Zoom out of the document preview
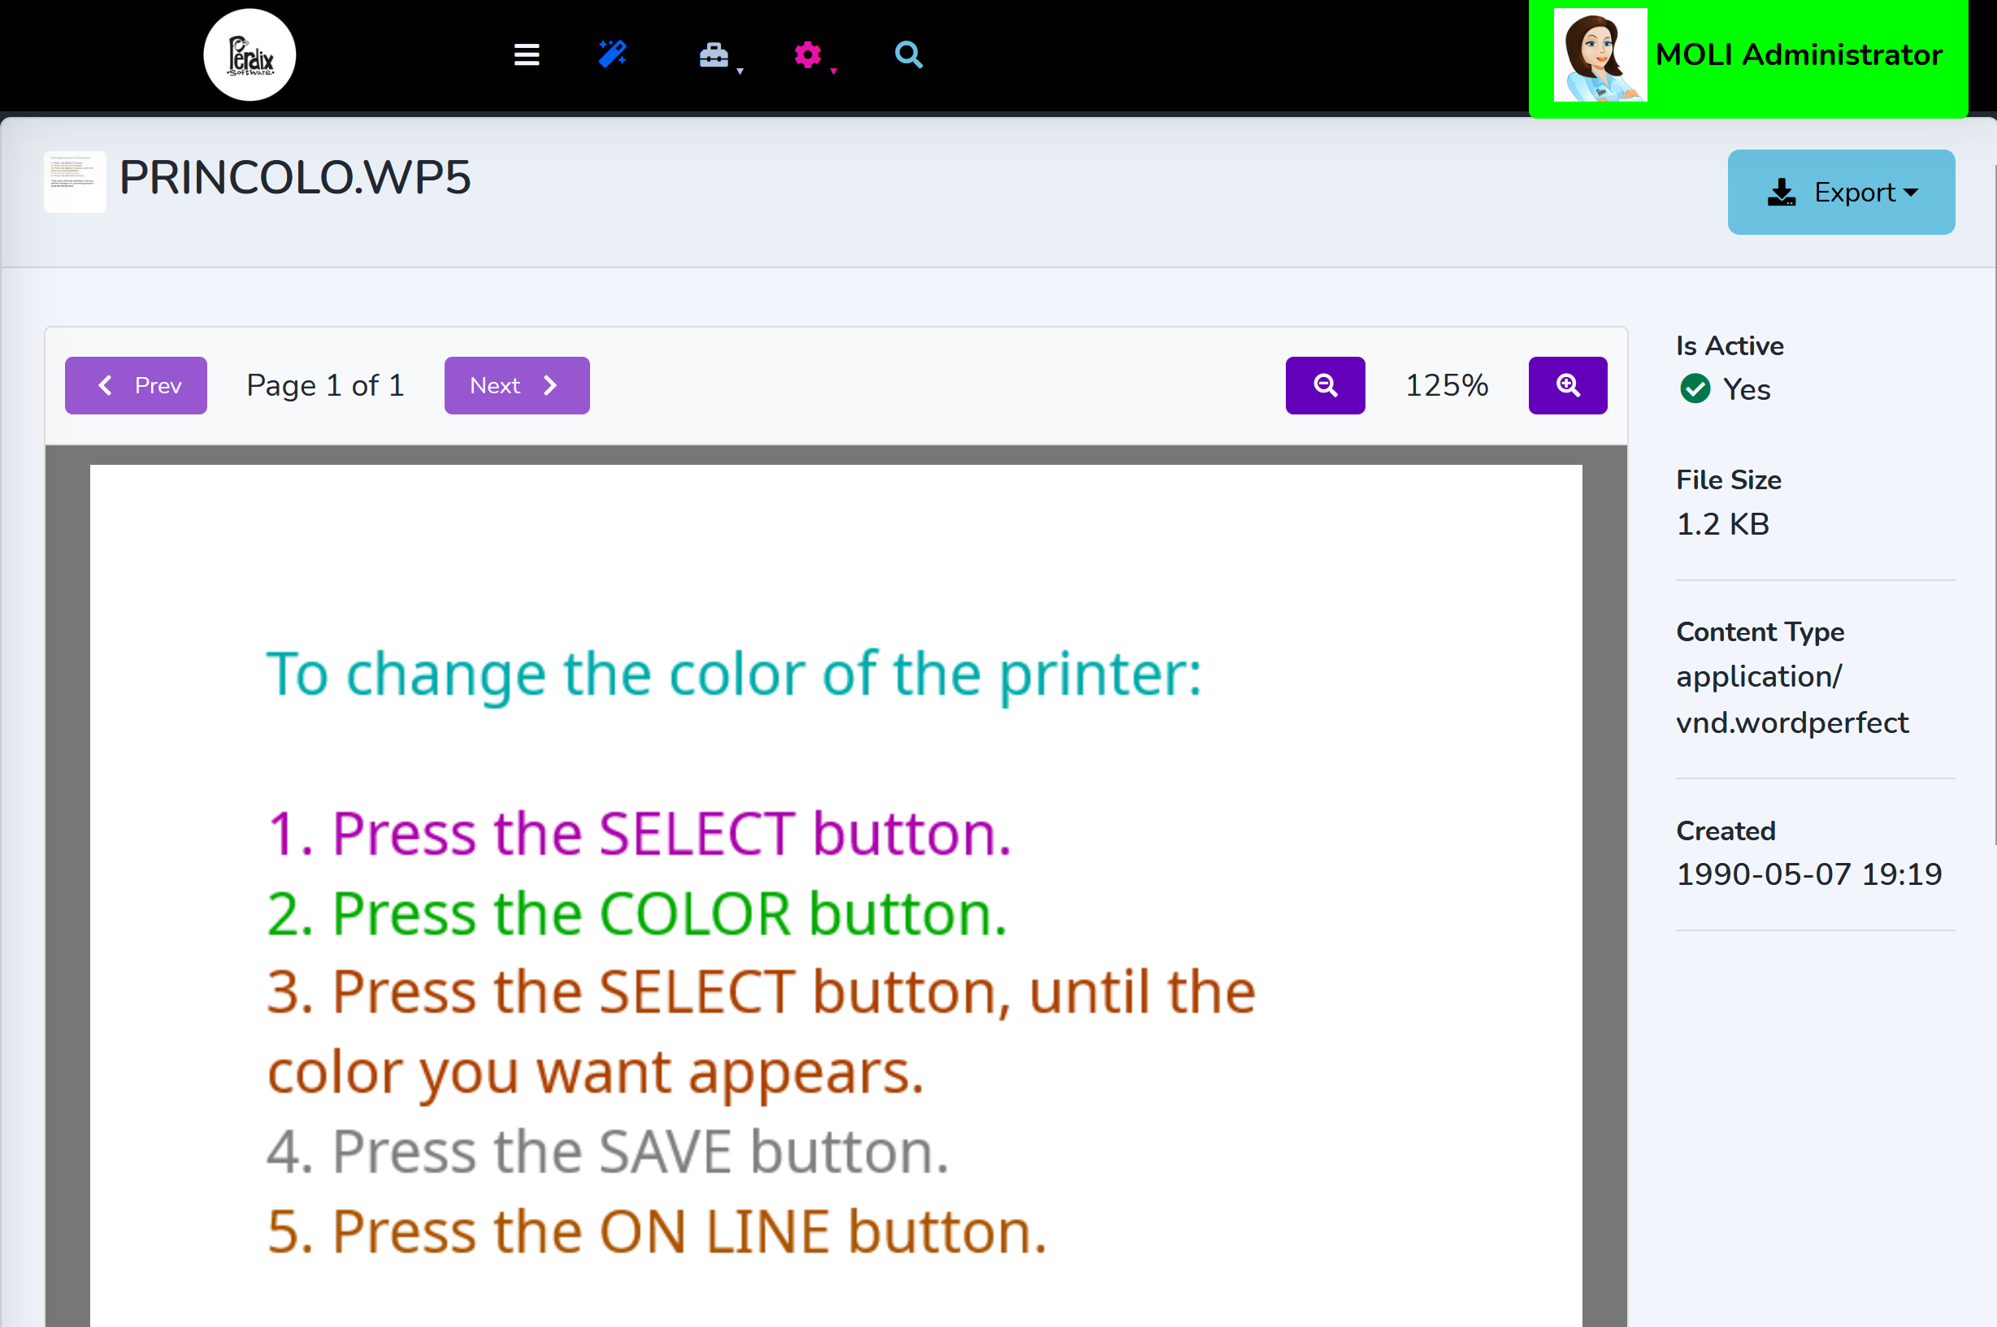 [x=1326, y=386]
